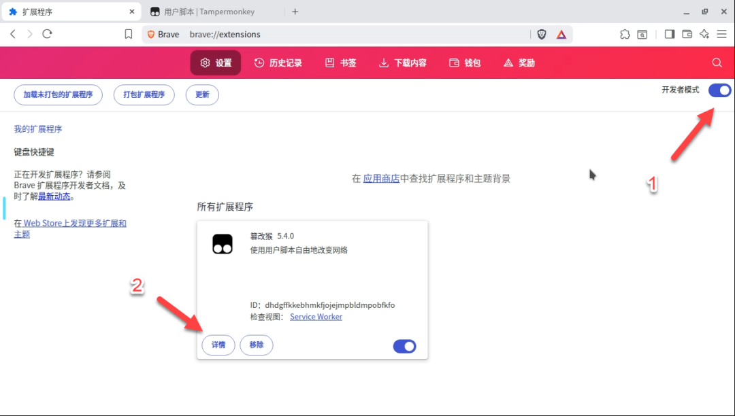Toggle the 开发者模式 switch

coord(719,90)
